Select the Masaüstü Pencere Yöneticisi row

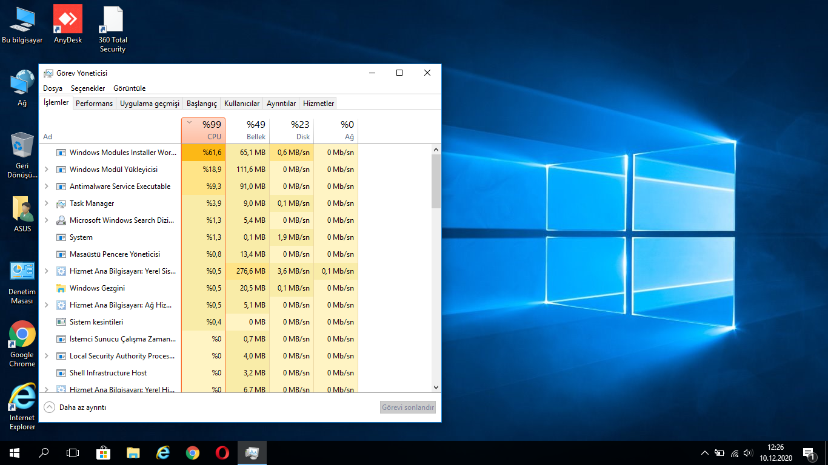point(199,254)
